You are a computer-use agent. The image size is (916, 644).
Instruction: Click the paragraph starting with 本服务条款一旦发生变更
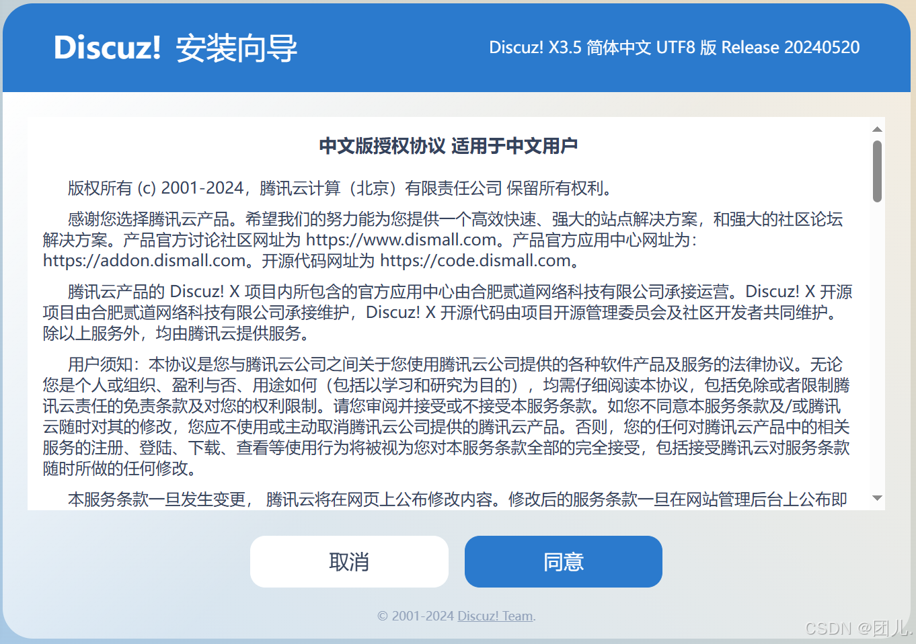[x=457, y=499]
